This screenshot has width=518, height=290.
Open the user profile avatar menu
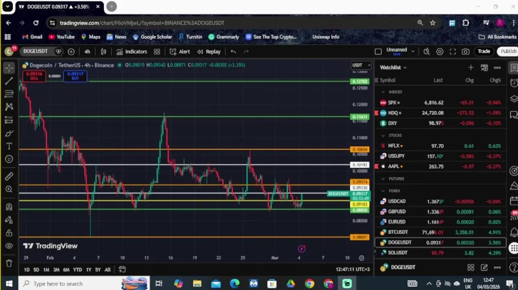[x=500, y=23]
